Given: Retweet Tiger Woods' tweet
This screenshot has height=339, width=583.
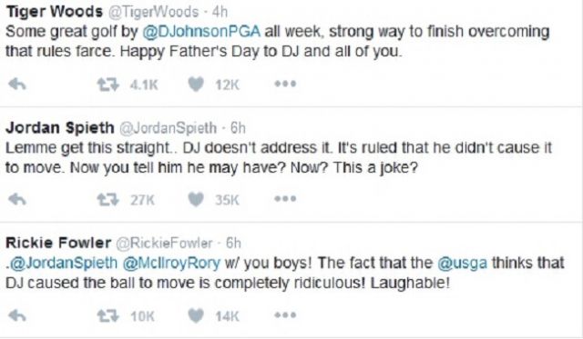Looking at the screenshot, I should pyautogui.click(x=107, y=85).
